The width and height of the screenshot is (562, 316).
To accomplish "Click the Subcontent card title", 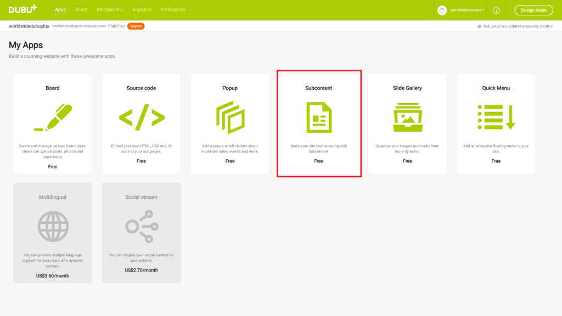I will click(319, 88).
